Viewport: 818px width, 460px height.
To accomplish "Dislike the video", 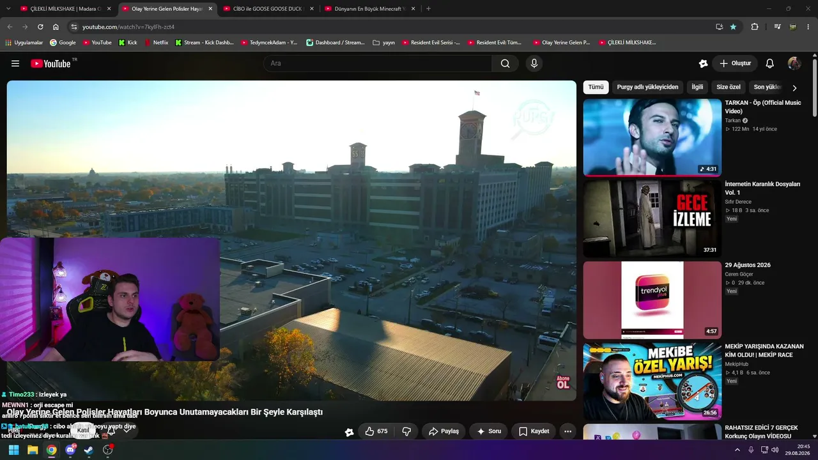I will coord(406,431).
